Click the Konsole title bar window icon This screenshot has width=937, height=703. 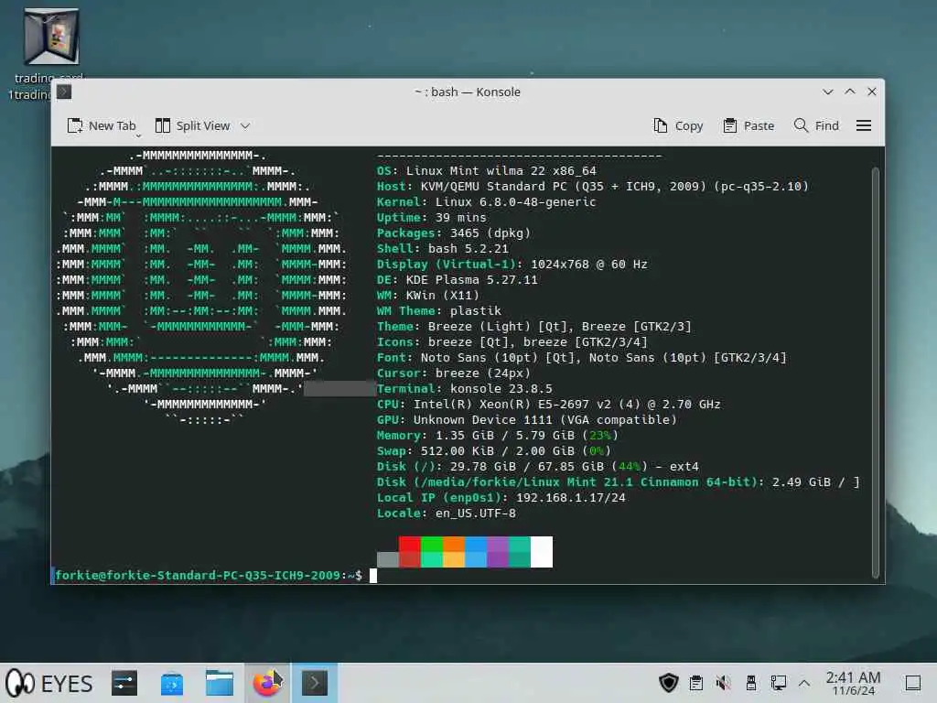(x=64, y=92)
